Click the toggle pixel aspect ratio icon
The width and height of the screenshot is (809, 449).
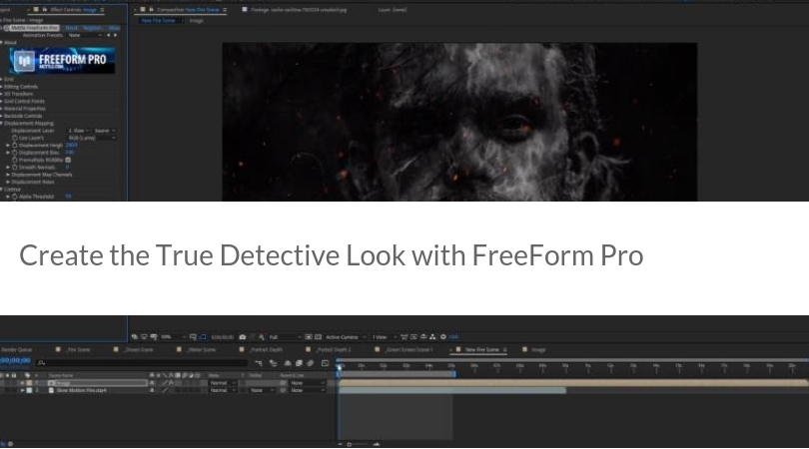404,337
